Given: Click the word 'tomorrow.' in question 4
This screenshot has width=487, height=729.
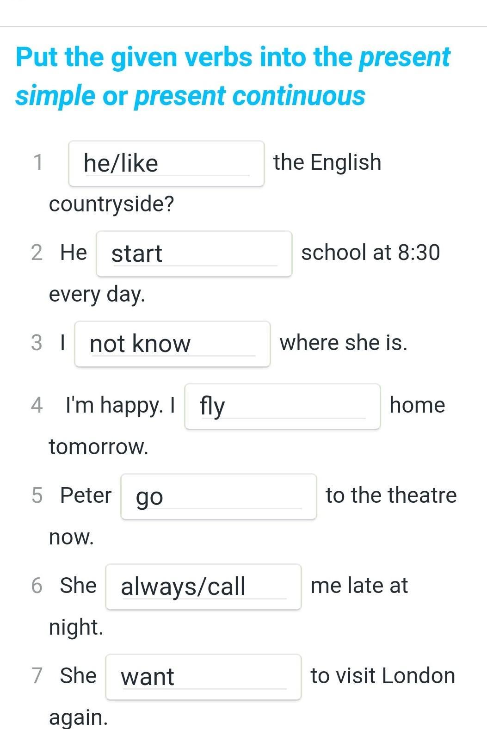Looking at the screenshot, I should pos(99,447).
